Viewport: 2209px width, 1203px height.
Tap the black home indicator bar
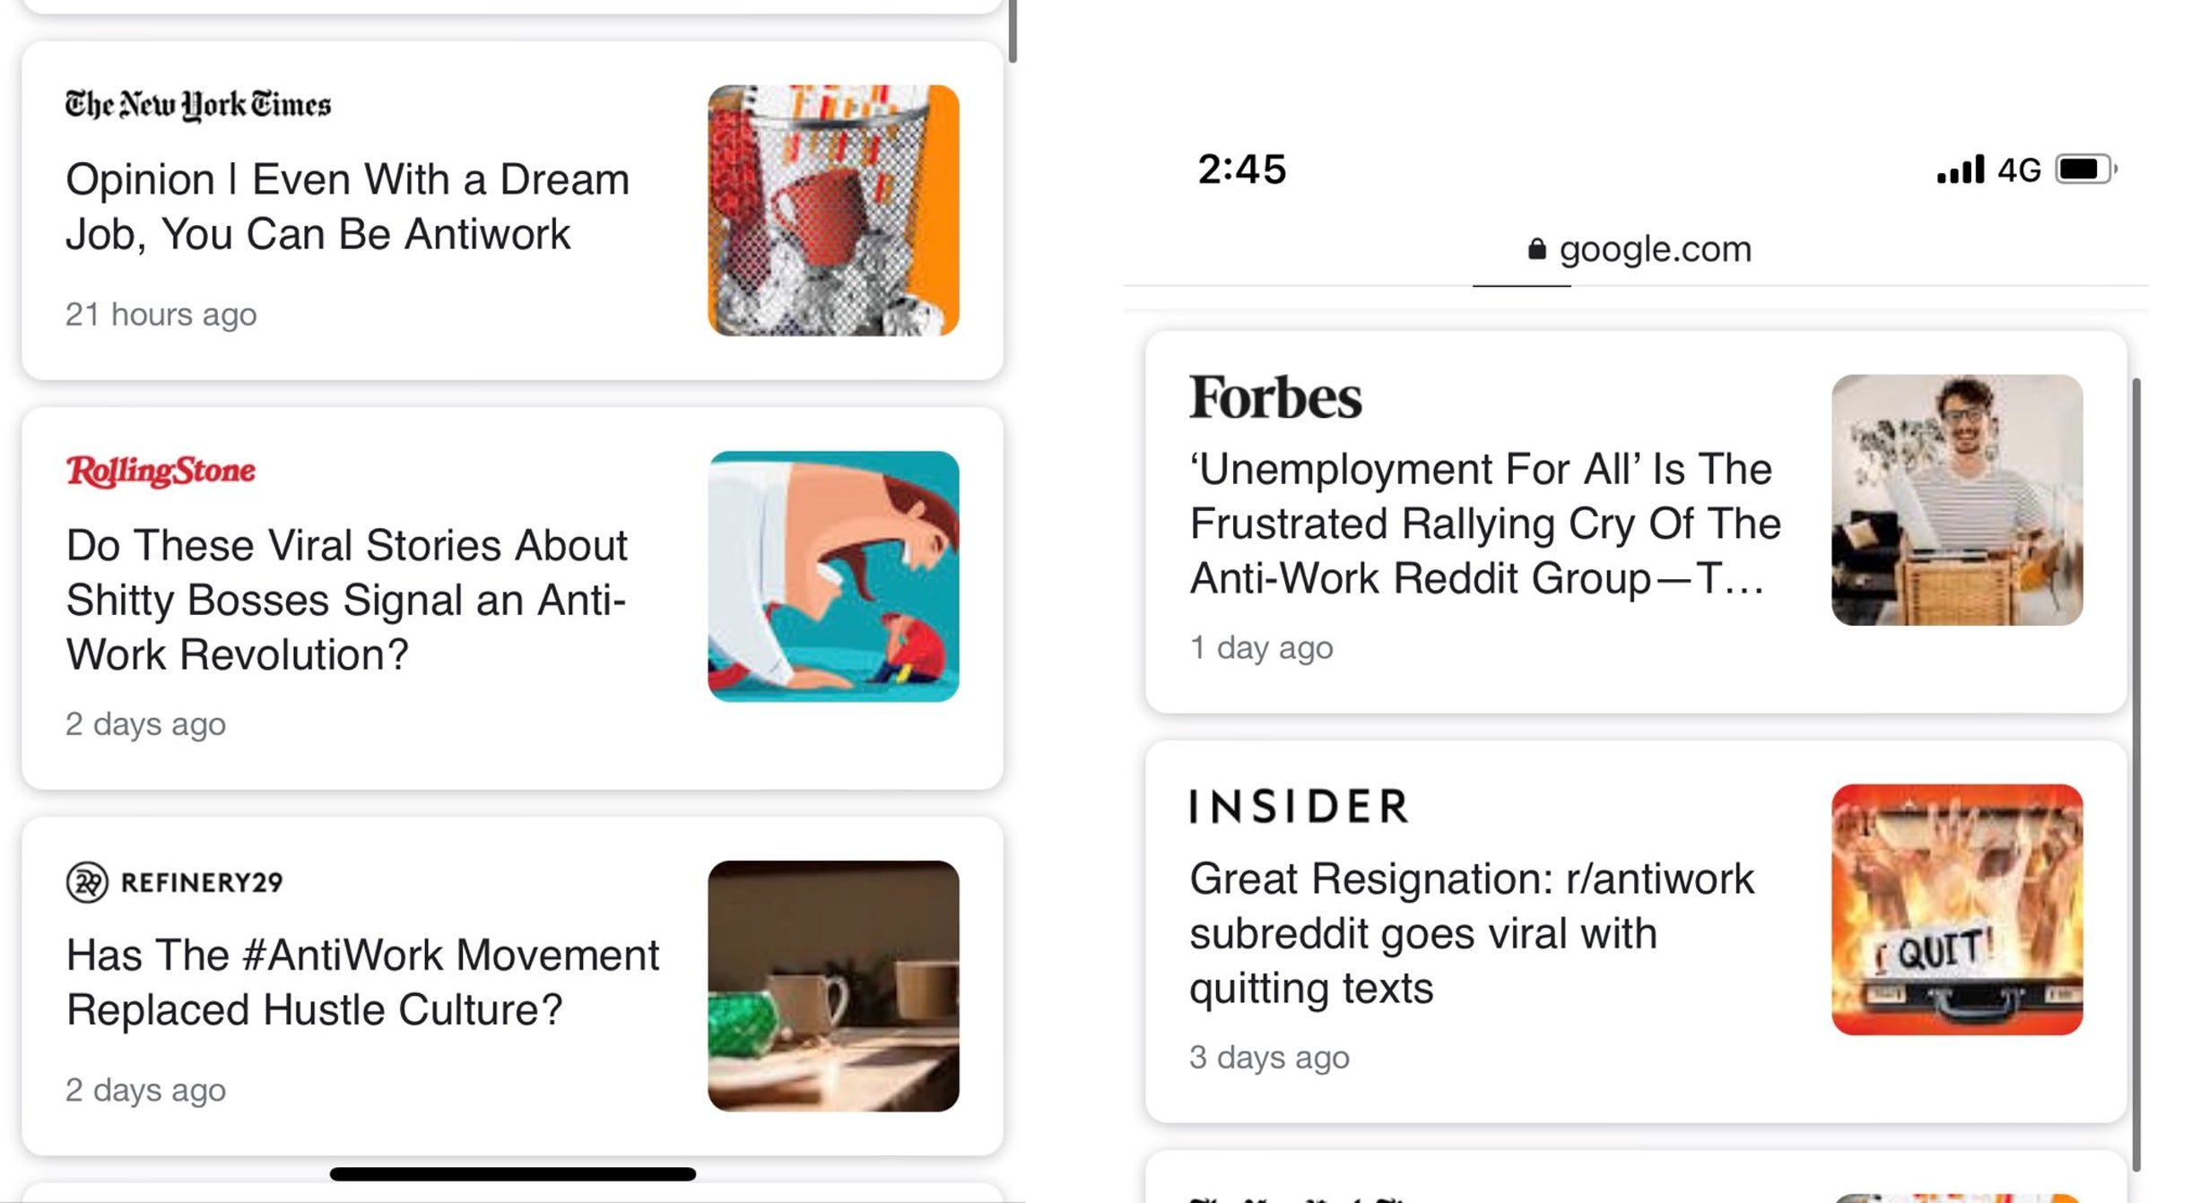tap(513, 1174)
